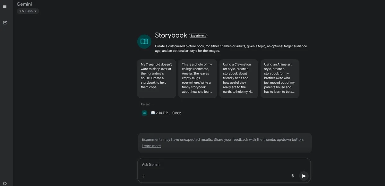Image resolution: width=385 pixels, height=186 pixels.
Task: Open settings via the gear icon
Action: pyautogui.click(x=5, y=183)
